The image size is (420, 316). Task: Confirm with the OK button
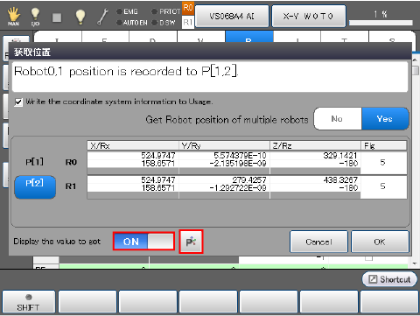tap(380, 242)
